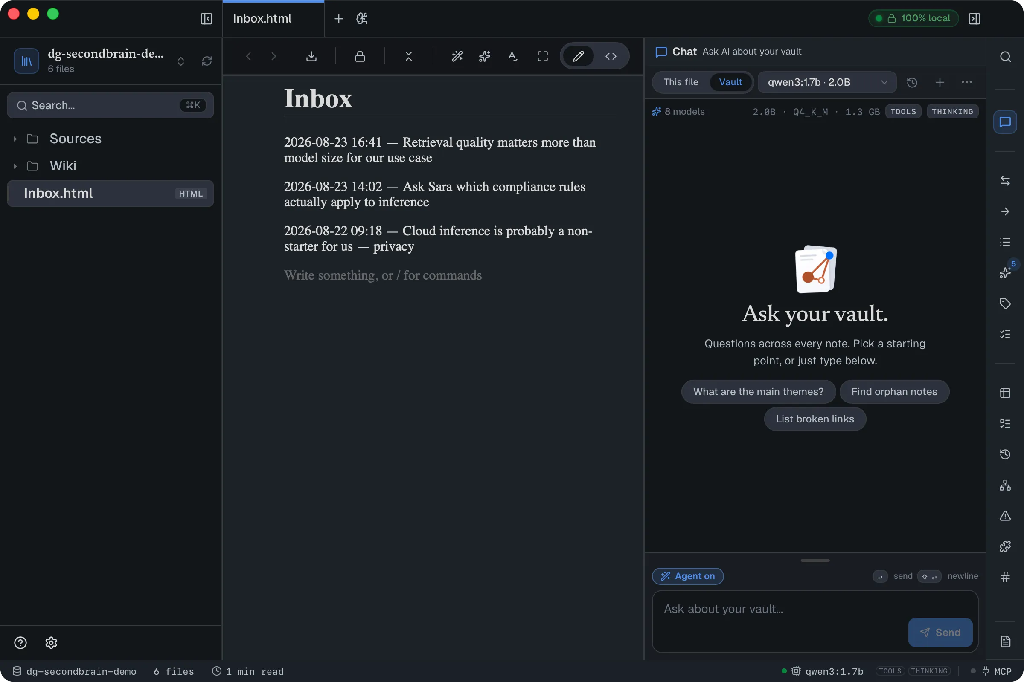Toggle 100% local privacy badge
The width and height of the screenshot is (1024, 682).
[x=913, y=18]
